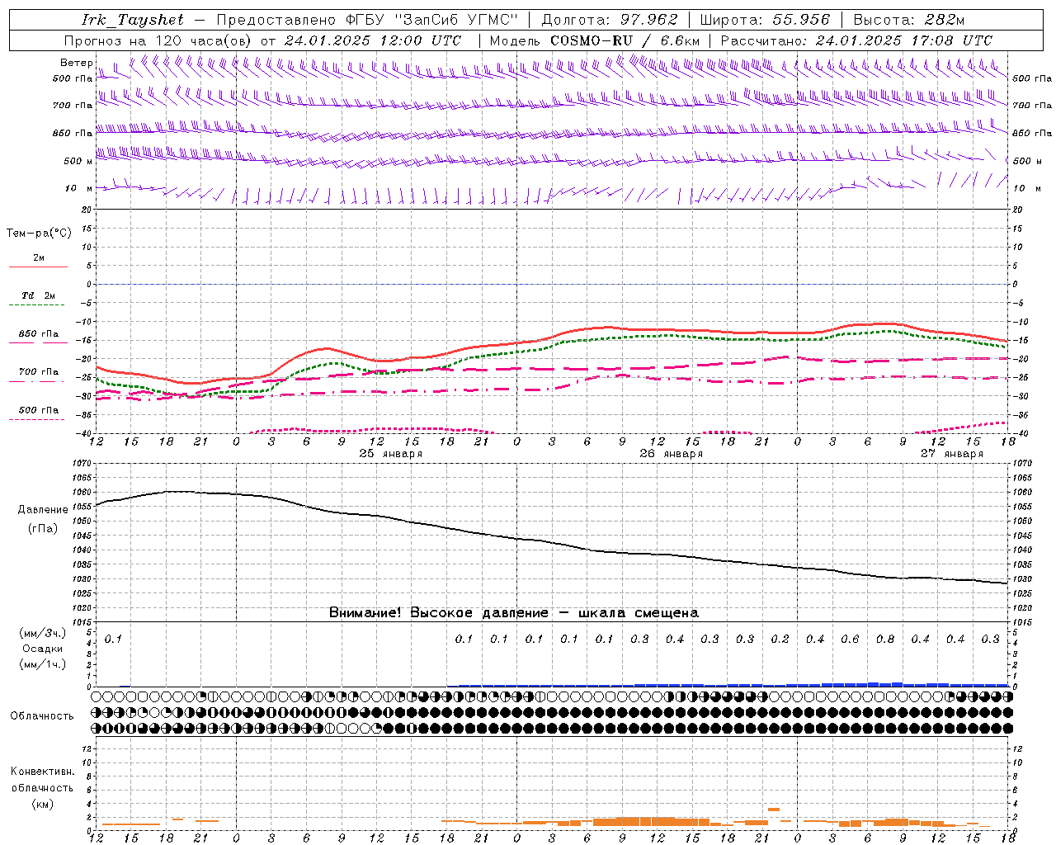Click the red 2м temperature legend line

38,267
